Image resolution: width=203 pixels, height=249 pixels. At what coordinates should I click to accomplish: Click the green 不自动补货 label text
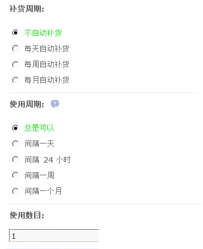[x=43, y=33]
